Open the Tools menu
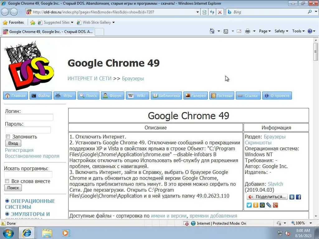 coord(298,31)
